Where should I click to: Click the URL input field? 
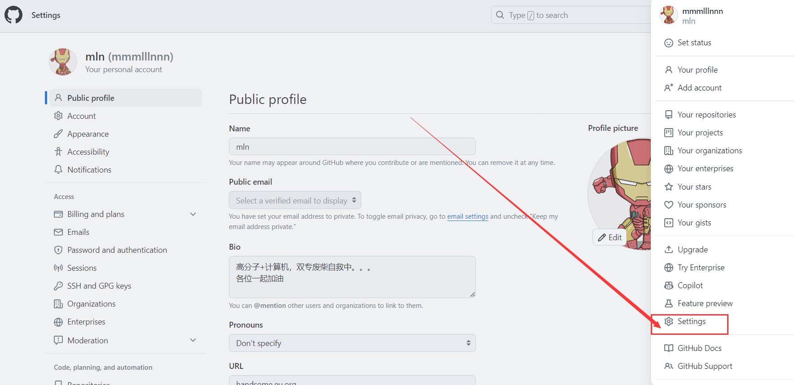[352, 380]
